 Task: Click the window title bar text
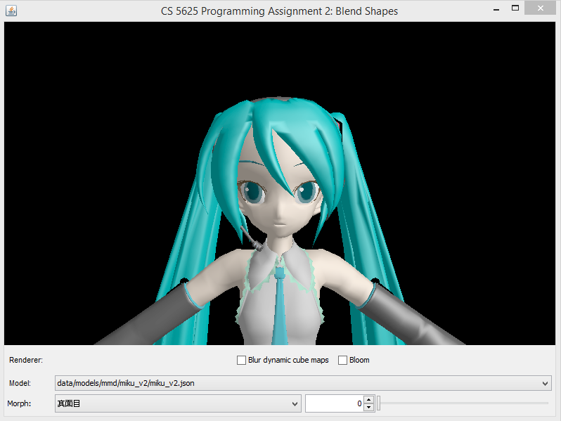click(280, 11)
